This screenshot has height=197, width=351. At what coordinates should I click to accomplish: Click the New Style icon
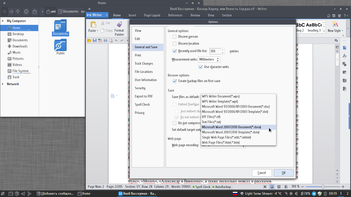(x=335, y=24)
